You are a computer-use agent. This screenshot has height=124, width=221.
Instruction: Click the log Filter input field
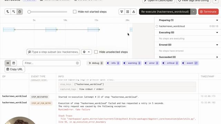tap(51, 63)
